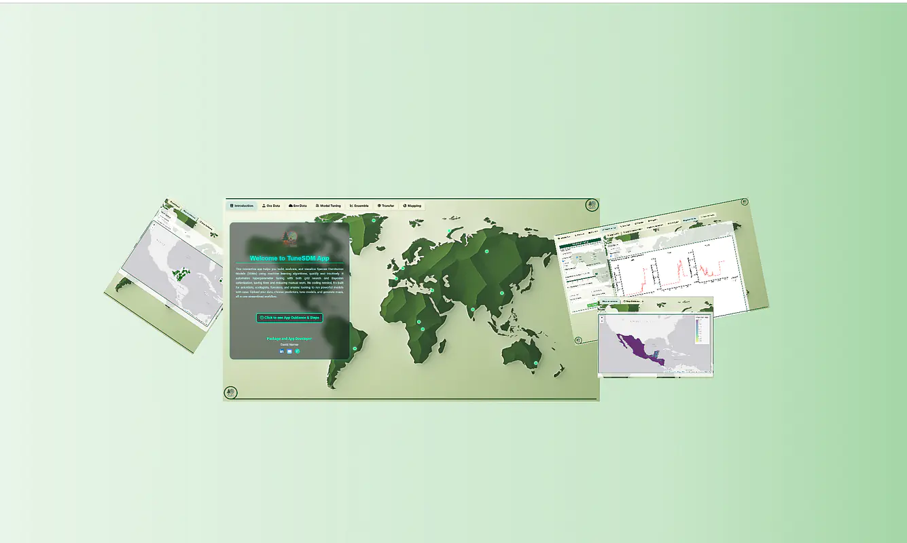This screenshot has width=907, height=543.
Task: Click the TuneSDM logo in the welcome panel
Action: point(289,238)
